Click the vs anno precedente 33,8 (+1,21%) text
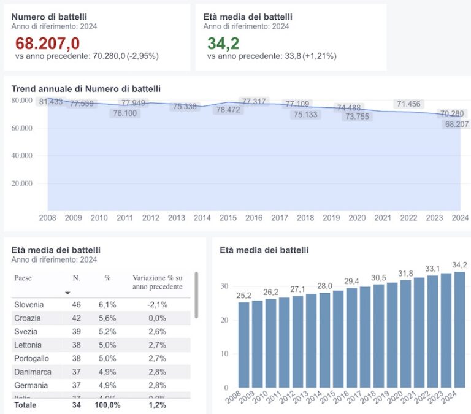The image size is (471, 414). click(272, 56)
